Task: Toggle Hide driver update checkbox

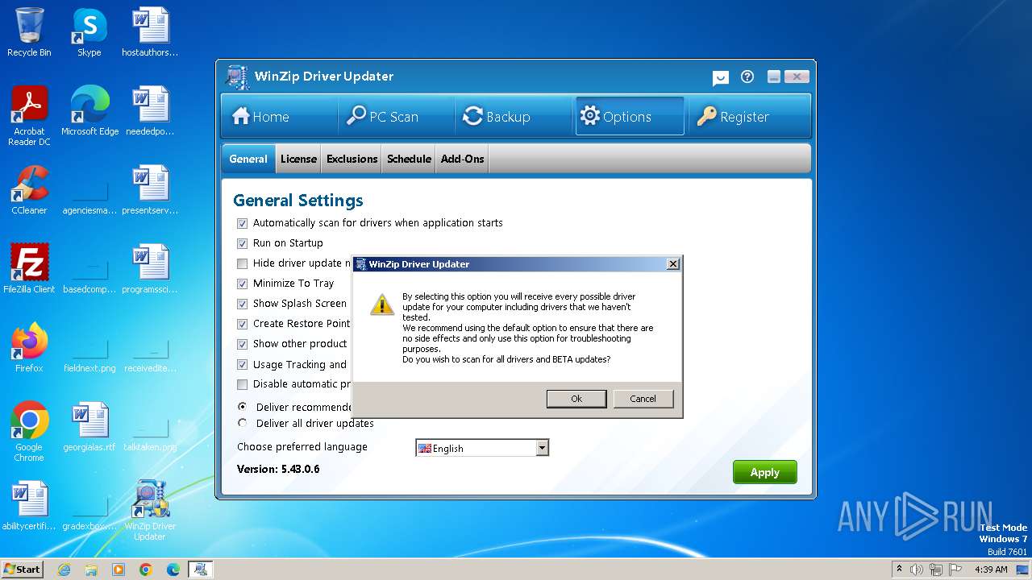Action: coord(242,263)
